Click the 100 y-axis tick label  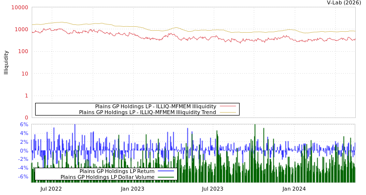click(x=22, y=52)
